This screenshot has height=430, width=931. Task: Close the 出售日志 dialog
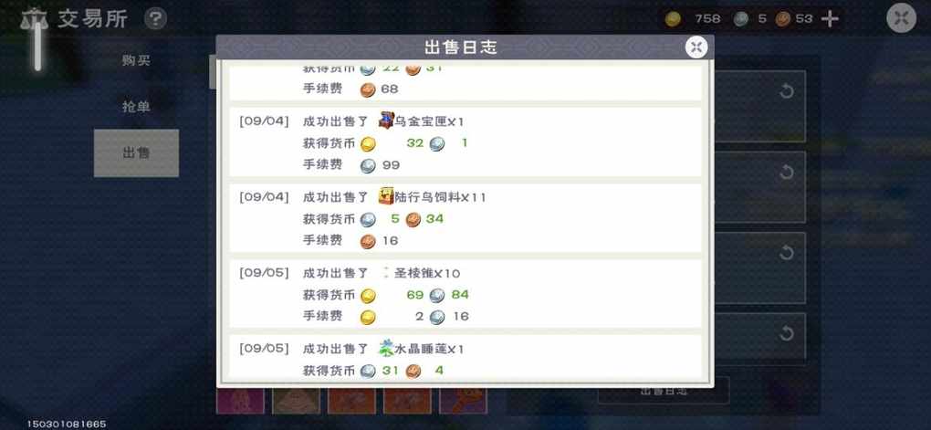tap(696, 47)
